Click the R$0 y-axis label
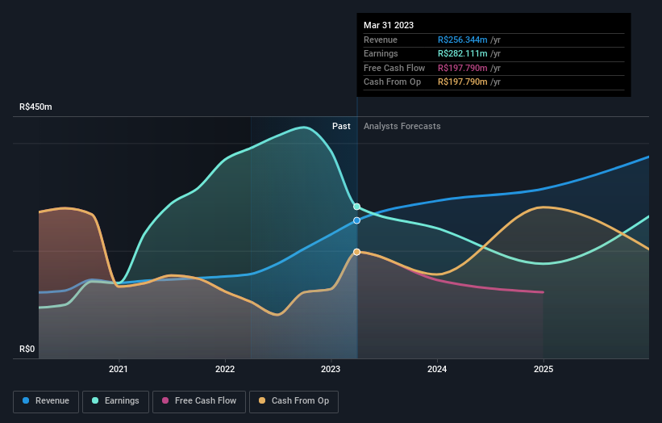This screenshot has height=423, width=662. click(27, 349)
